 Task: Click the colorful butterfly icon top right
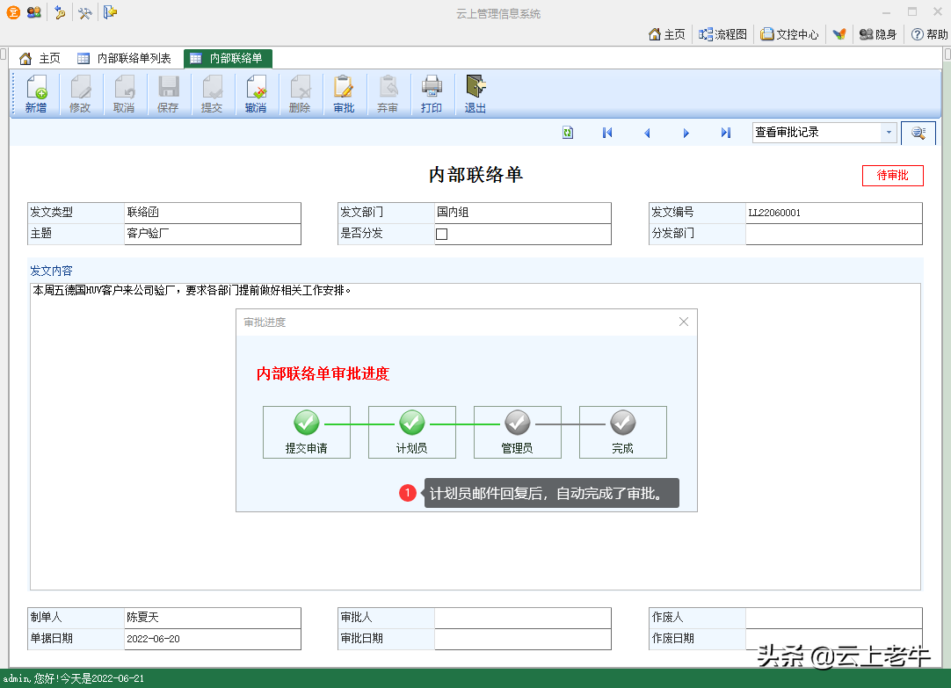pyautogui.click(x=839, y=34)
